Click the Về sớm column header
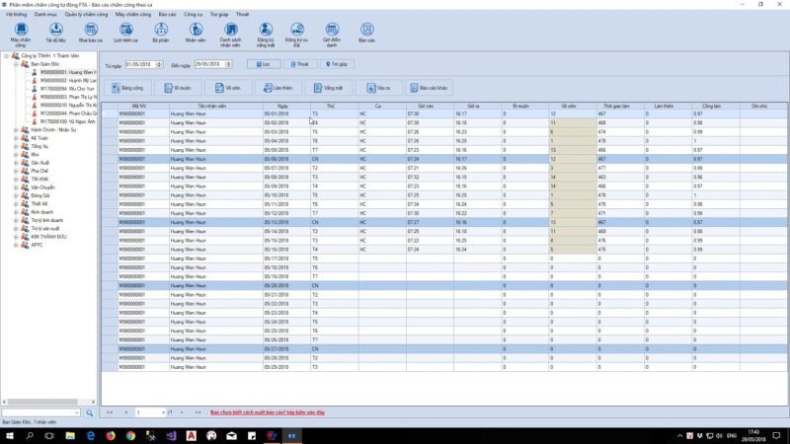The width and height of the screenshot is (790, 444). (568, 105)
